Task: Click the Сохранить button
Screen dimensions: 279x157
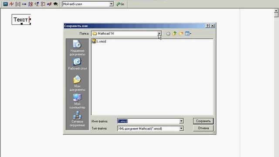Action: point(203,121)
